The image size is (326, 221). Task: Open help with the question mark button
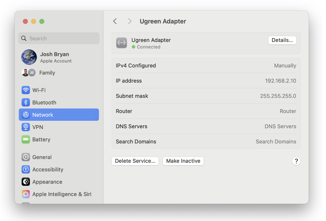pos(296,161)
